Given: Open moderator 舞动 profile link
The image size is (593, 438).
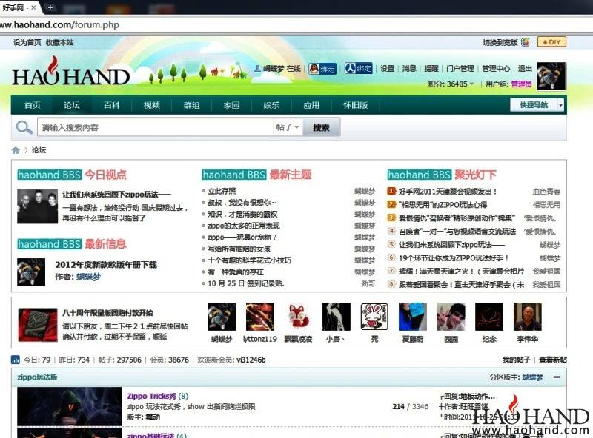Looking at the screenshot, I should [x=153, y=417].
